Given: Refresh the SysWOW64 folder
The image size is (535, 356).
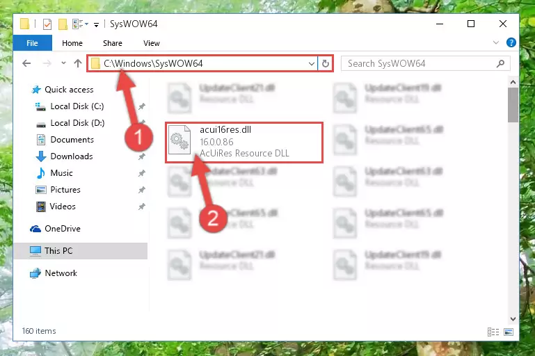Looking at the screenshot, I should [326, 64].
